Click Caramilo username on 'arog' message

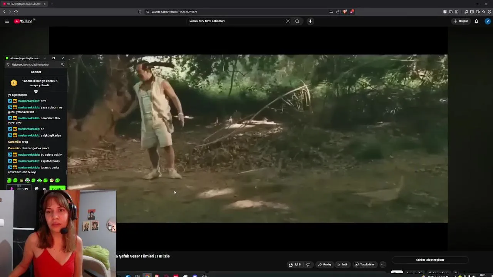pyautogui.click(x=14, y=142)
